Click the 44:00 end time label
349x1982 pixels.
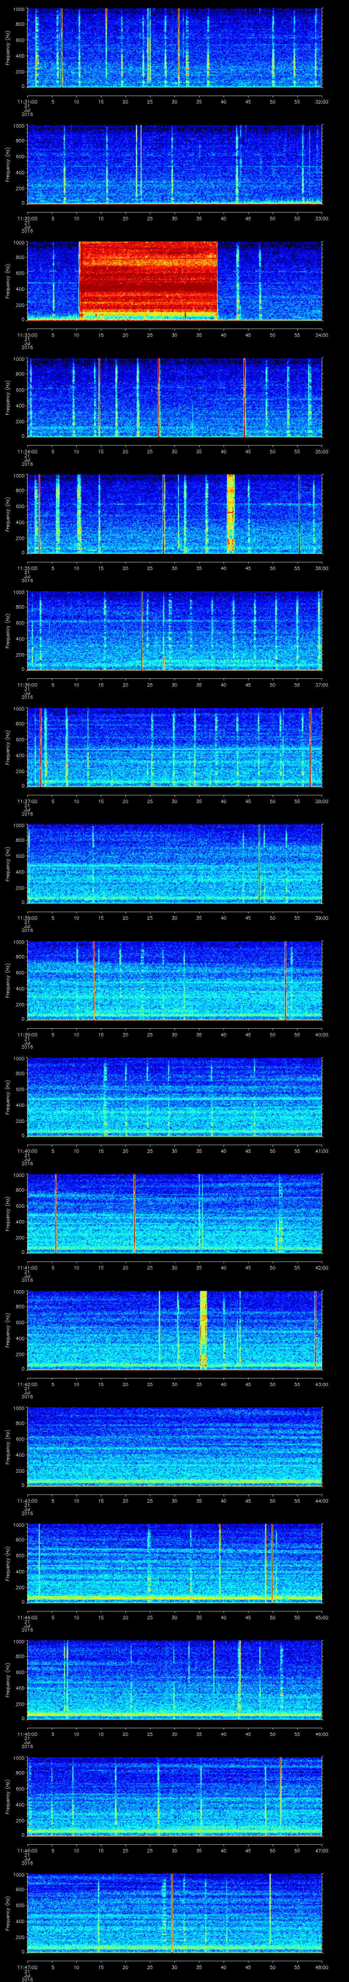point(321,1500)
